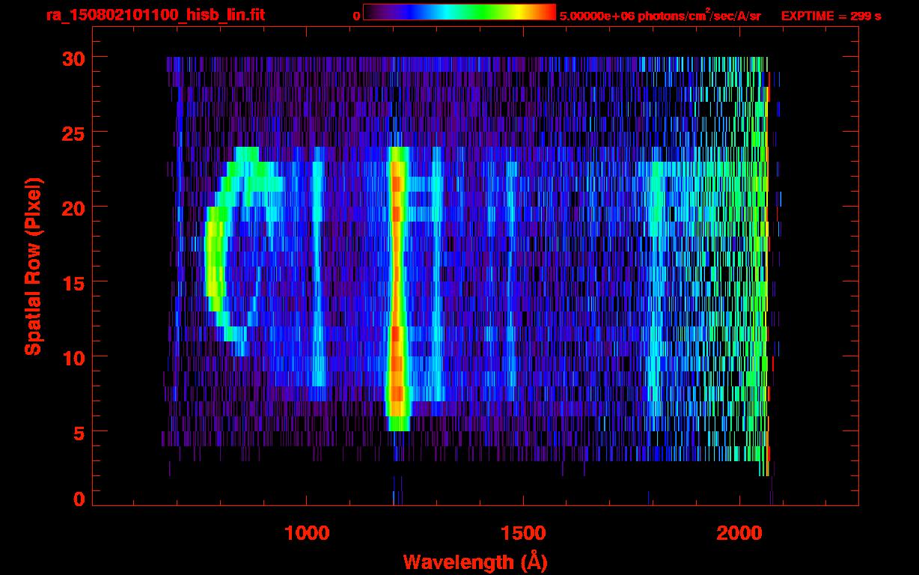Click the colorbar minimum label 0
The image size is (919, 575).
click(x=357, y=16)
